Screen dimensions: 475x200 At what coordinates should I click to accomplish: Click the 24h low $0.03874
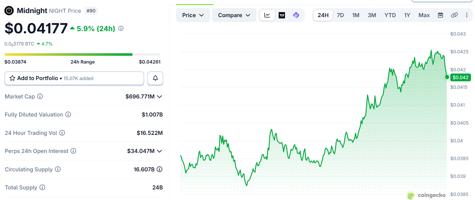coord(15,62)
